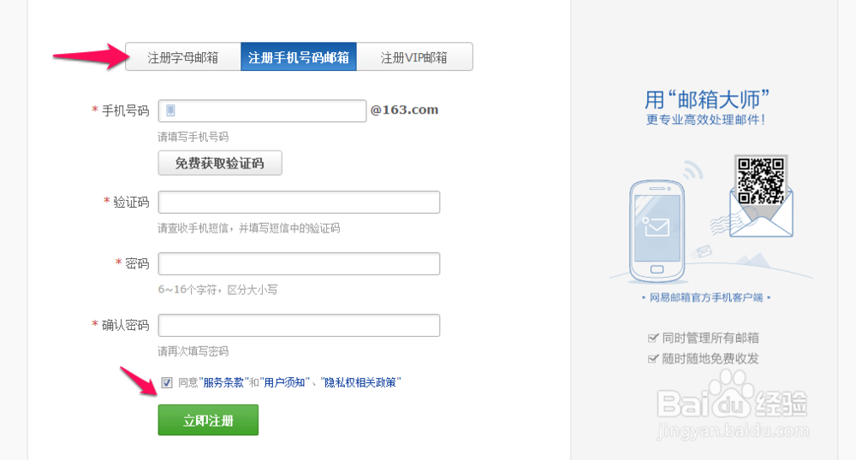
Task: Click 更专业高效处理邮件 subtitle text
Action: pyautogui.click(x=706, y=120)
